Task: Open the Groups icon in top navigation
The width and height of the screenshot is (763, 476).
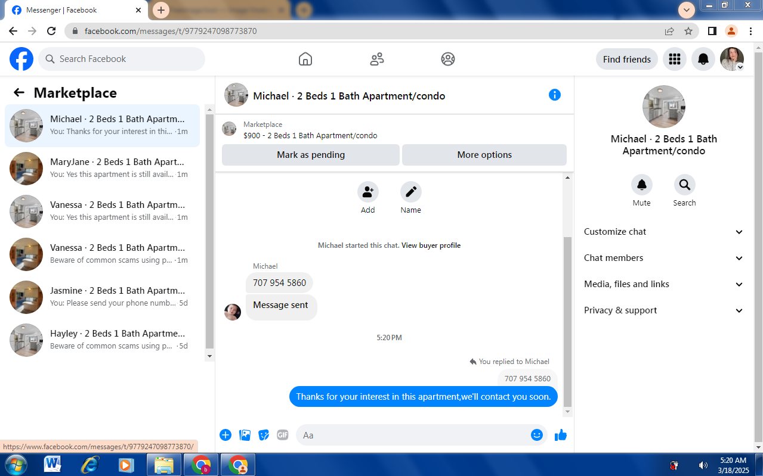Action: point(448,59)
